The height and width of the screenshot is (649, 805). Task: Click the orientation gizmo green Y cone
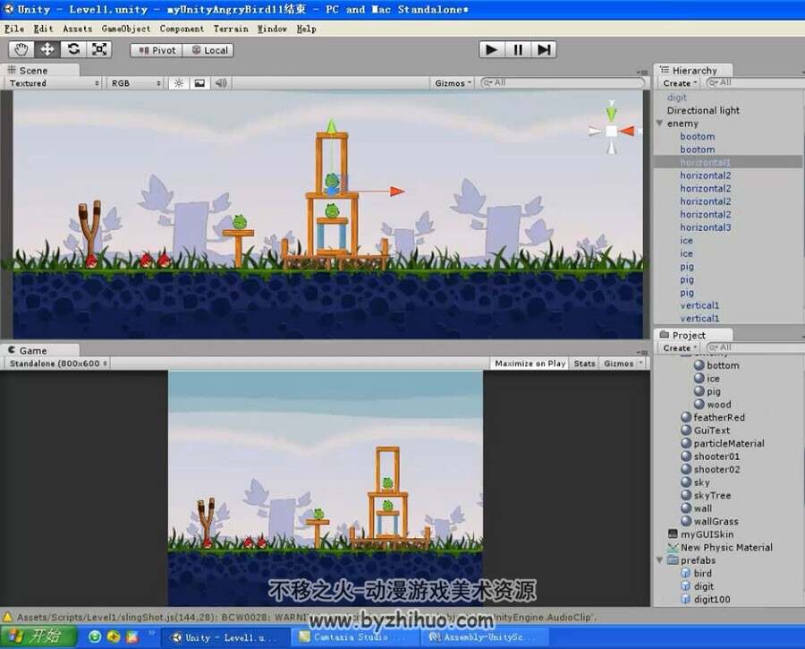pos(611,113)
